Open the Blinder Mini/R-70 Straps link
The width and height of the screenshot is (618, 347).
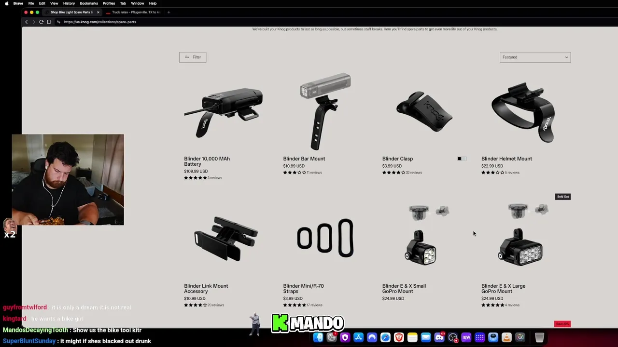(303, 289)
